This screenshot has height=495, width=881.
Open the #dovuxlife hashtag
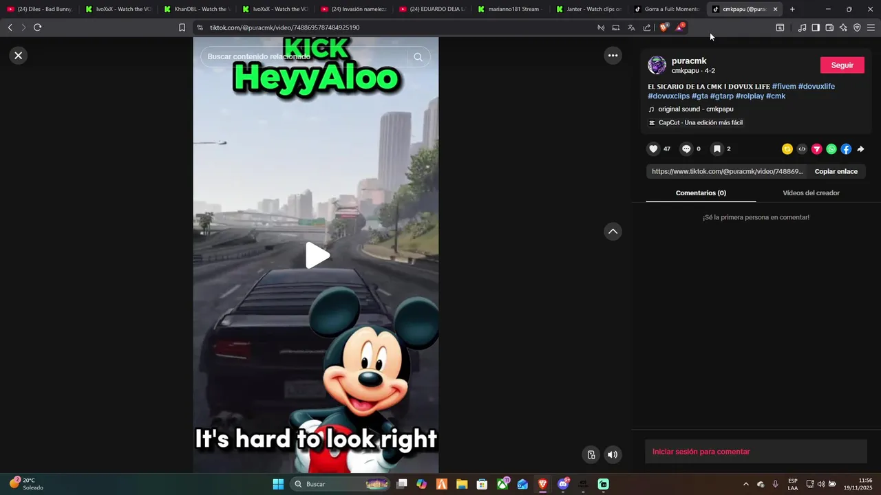tap(816, 87)
